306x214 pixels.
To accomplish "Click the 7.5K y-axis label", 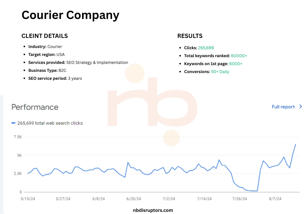I will click(x=17, y=137).
